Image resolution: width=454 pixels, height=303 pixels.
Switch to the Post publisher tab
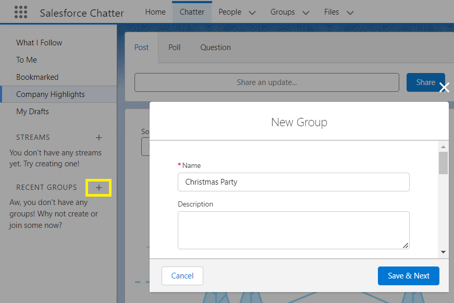tap(141, 47)
